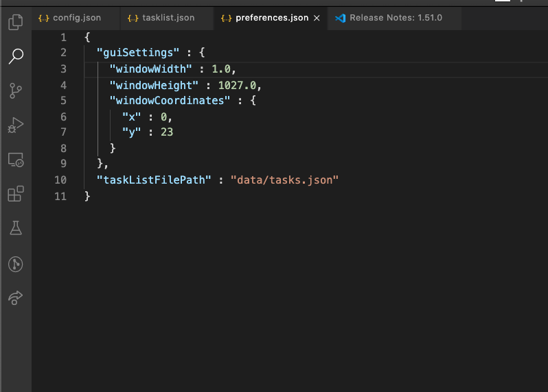Open the Extensions view

[x=16, y=193]
